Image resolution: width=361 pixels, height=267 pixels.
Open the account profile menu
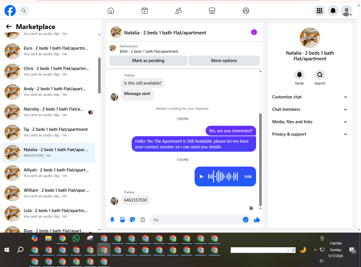tap(347, 11)
